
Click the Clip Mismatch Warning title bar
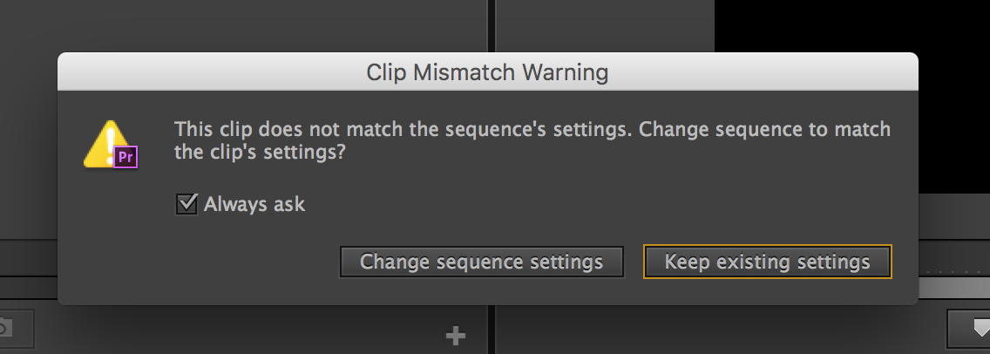pyautogui.click(x=487, y=71)
